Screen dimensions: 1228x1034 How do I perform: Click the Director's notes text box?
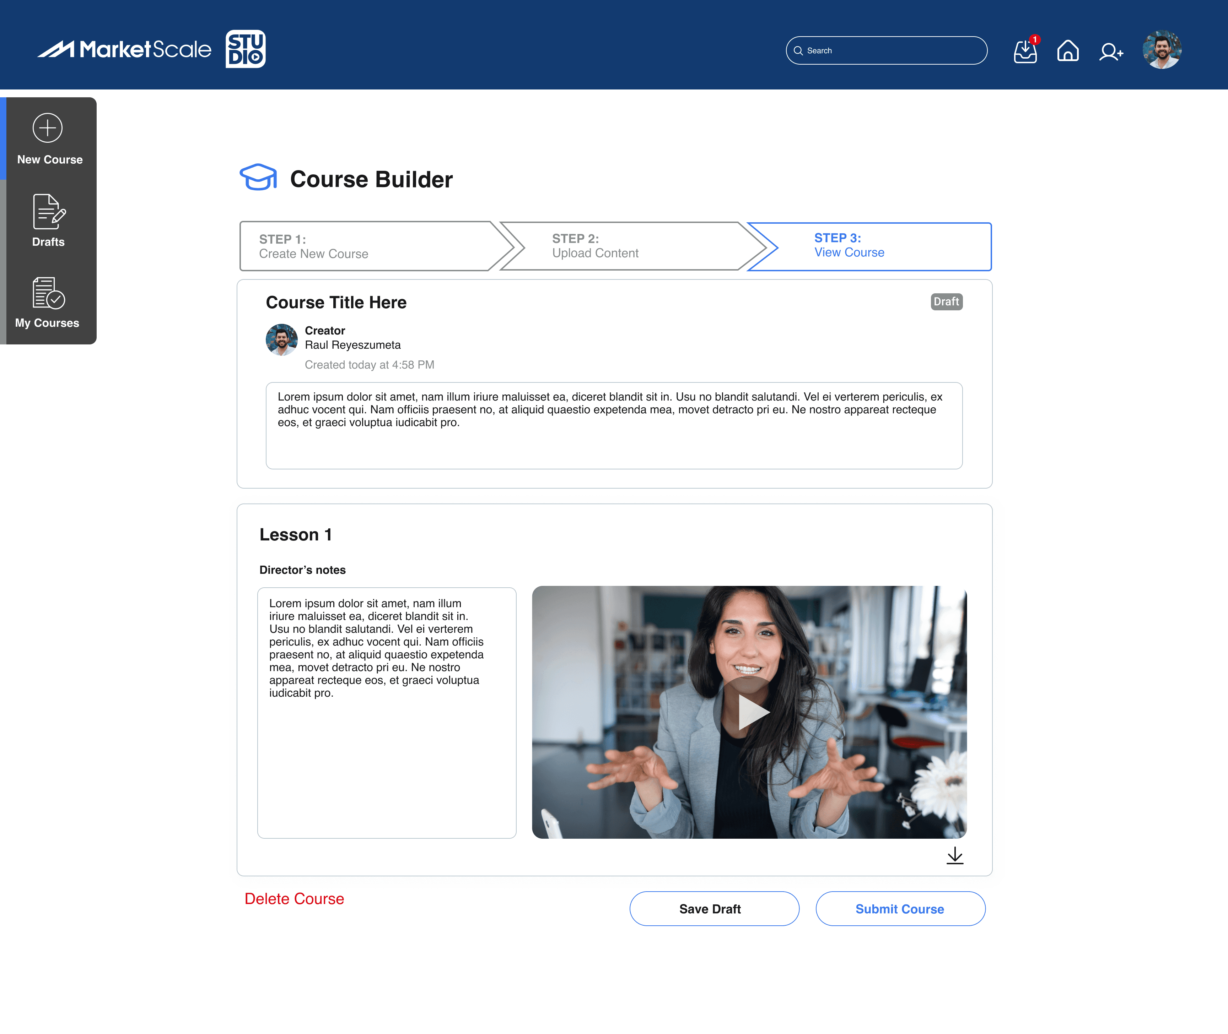387,712
